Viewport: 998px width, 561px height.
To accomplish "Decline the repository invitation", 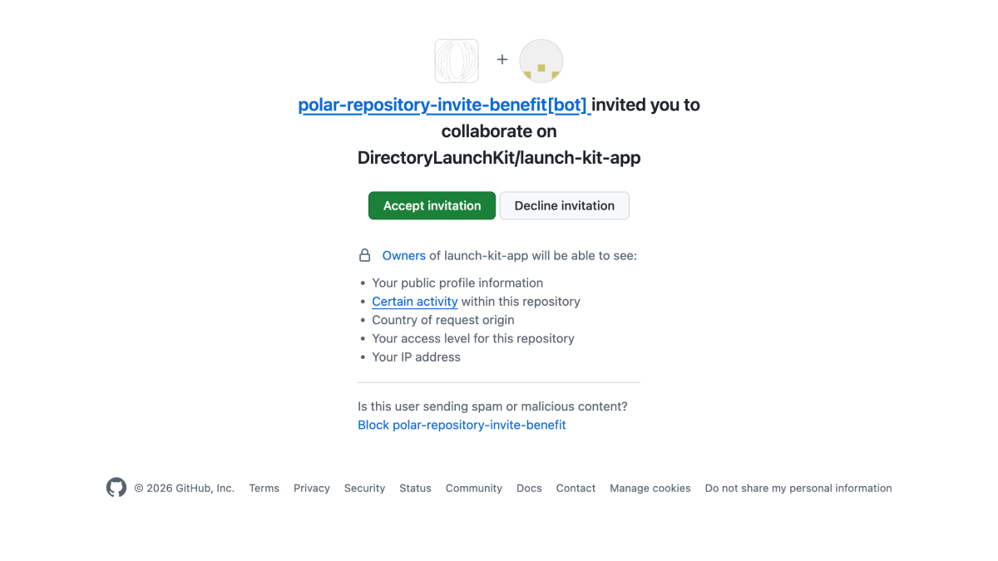I will [564, 206].
